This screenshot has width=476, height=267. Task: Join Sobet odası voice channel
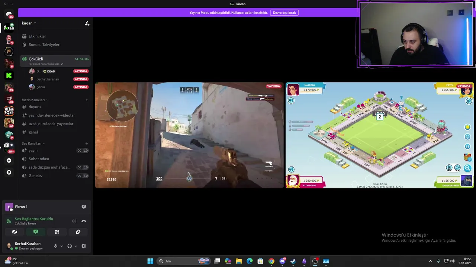pos(55,159)
